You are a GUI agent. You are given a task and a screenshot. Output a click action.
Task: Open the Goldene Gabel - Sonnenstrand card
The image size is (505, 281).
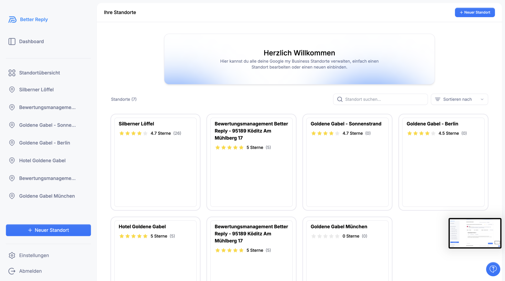coord(347,162)
